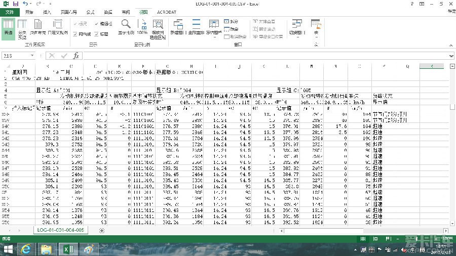Open the Zoom (显示比例) magnifier dialog
The image size is (456, 256).
click(126, 28)
